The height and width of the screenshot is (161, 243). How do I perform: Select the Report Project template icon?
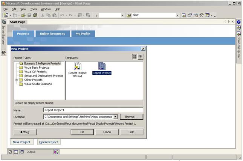coord(102,66)
